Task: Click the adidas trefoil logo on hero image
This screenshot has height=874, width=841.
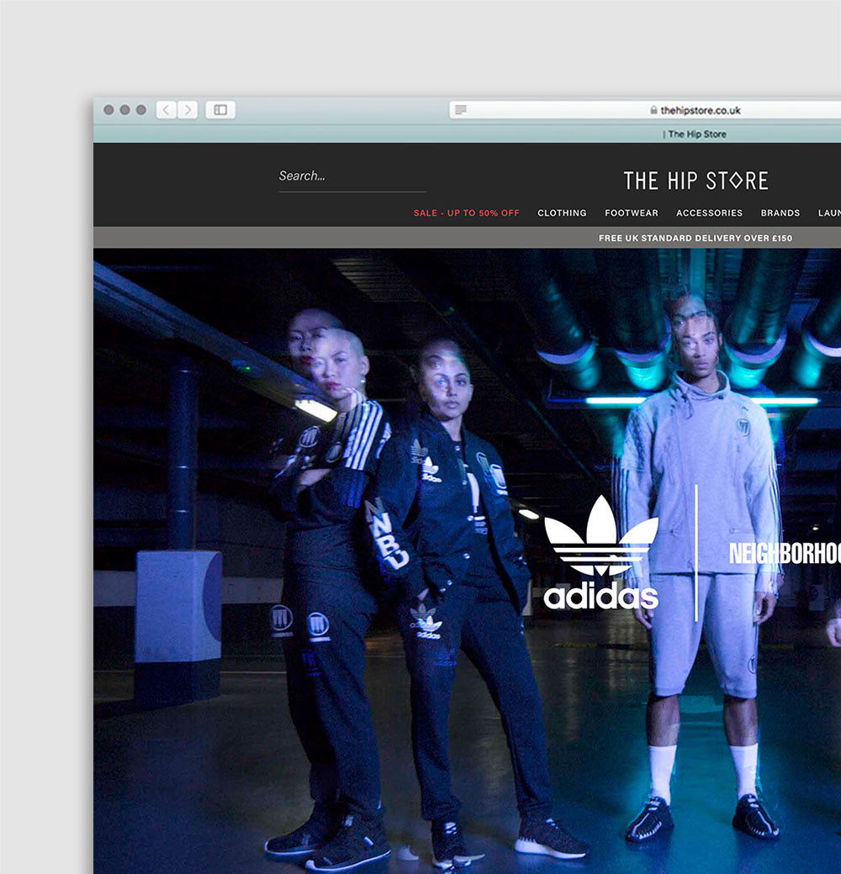Action: [x=601, y=552]
